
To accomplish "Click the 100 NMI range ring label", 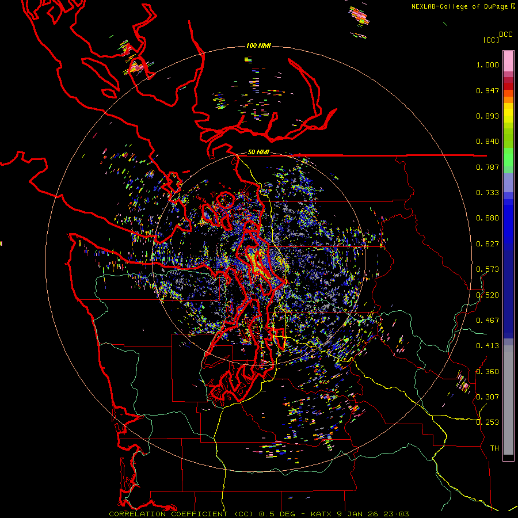I will (x=258, y=45).
